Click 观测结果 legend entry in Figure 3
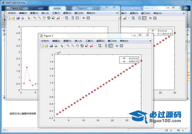192x134 pixels. (133, 61)
